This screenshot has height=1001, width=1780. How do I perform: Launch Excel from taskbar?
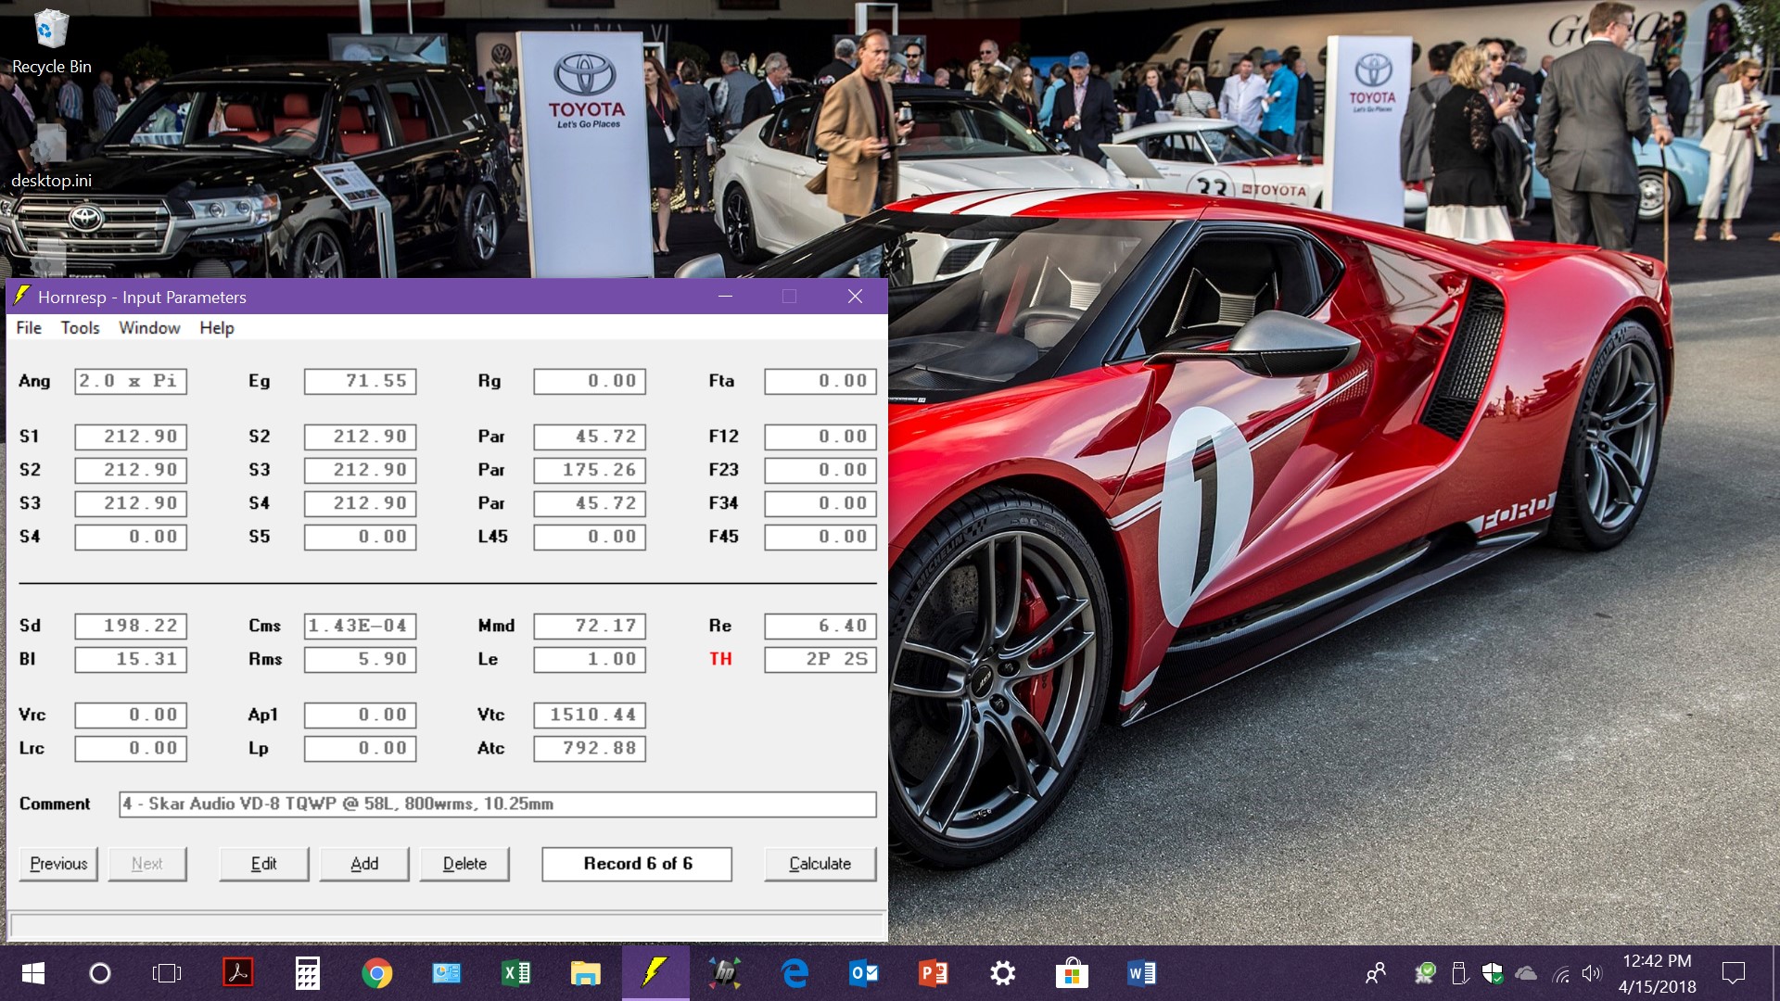(x=516, y=973)
